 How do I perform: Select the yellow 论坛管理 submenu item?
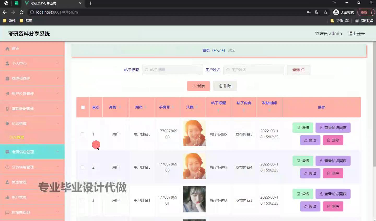point(17,137)
